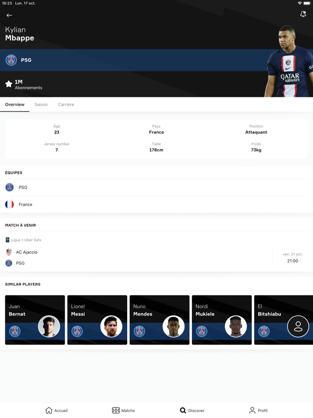This screenshot has width=313, height=418.
Task: Tap the status bar time 16:23
Action: [7, 3]
